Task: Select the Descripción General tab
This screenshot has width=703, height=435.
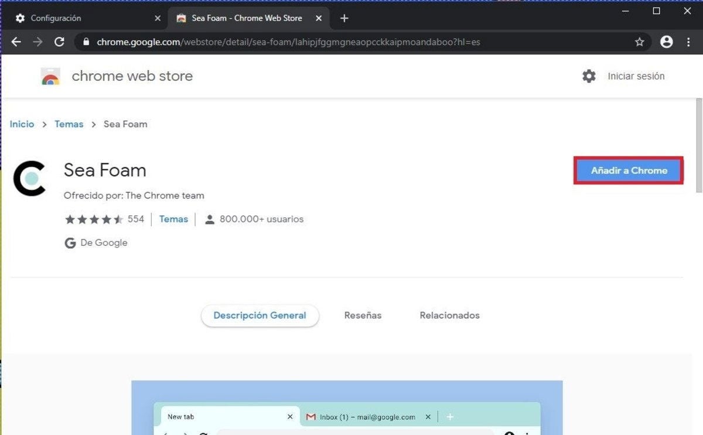Action: (260, 316)
